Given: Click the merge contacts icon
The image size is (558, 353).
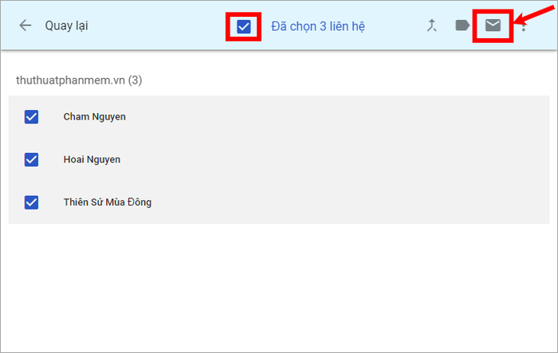Looking at the screenshot, I should pos(432,25).
